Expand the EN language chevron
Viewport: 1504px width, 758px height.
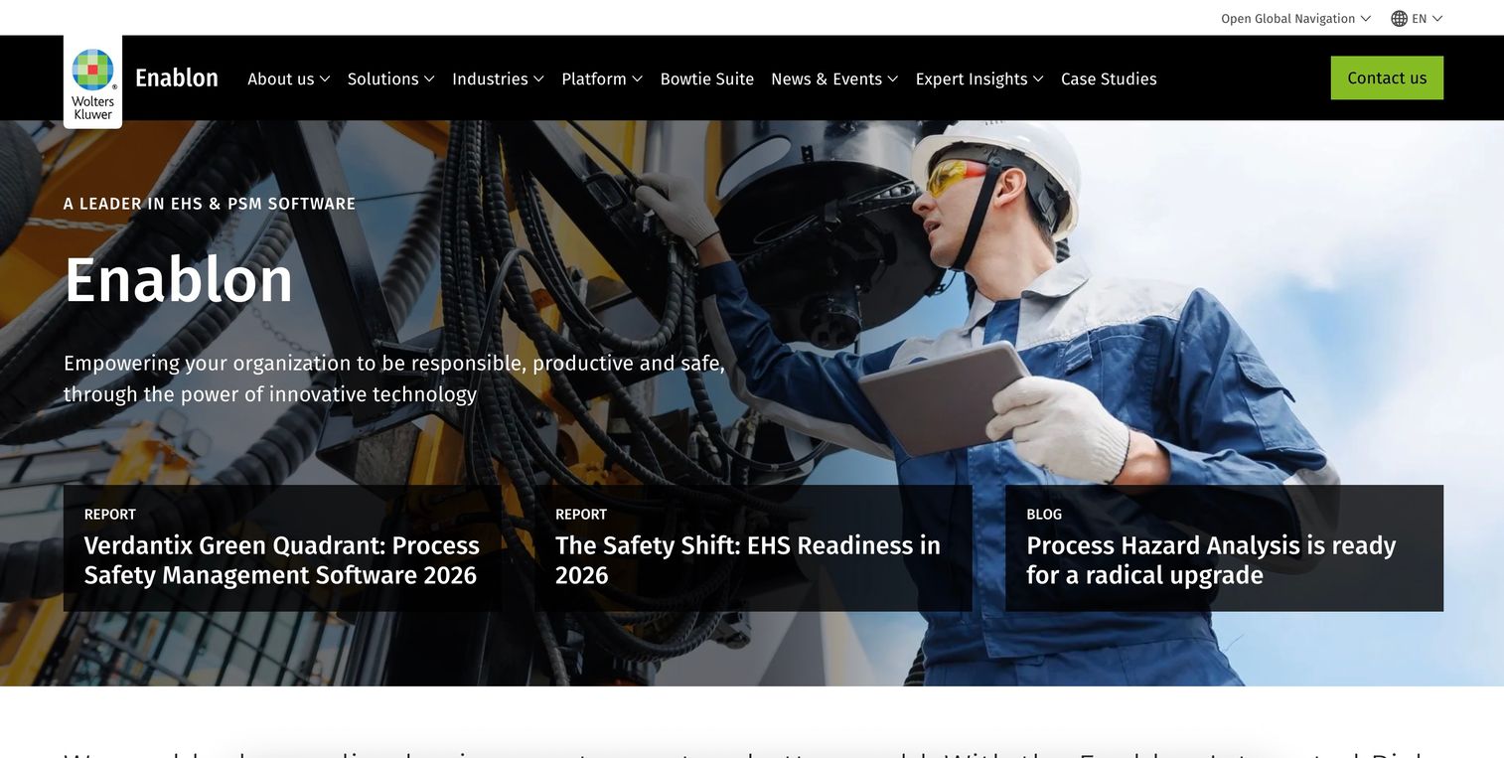coord(1436,18)
